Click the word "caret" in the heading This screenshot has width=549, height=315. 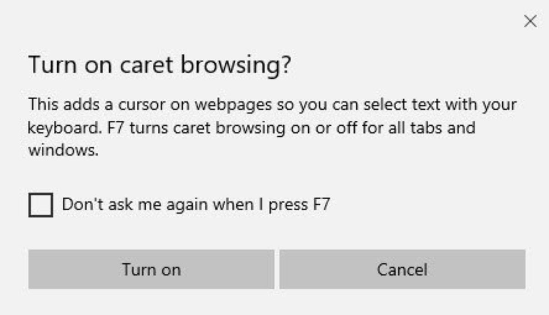coord(146,65)
